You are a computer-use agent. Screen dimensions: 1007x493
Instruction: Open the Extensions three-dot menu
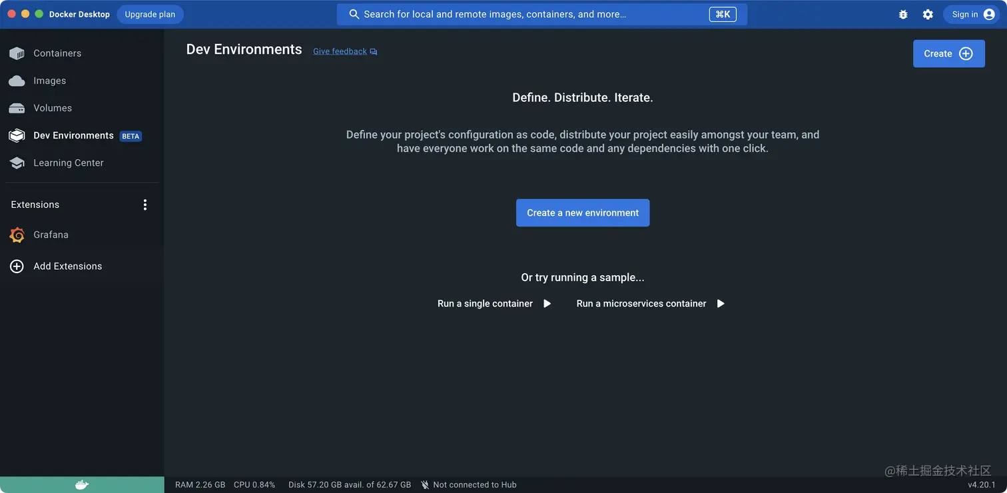145,205
